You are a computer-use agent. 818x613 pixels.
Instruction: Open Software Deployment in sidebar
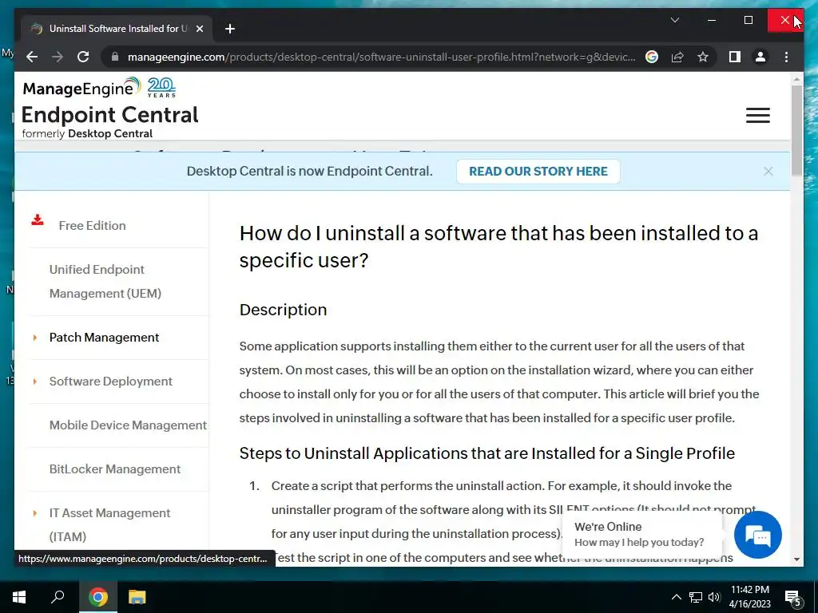tap(110, 382)
